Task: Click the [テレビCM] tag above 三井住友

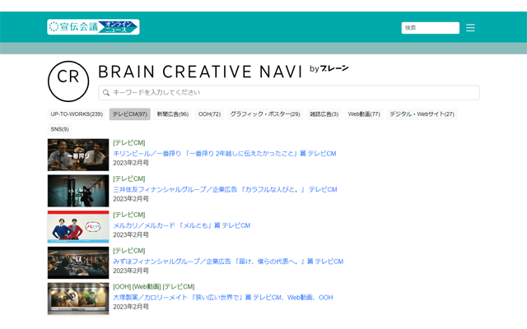Action: click(x=129, y=178)
